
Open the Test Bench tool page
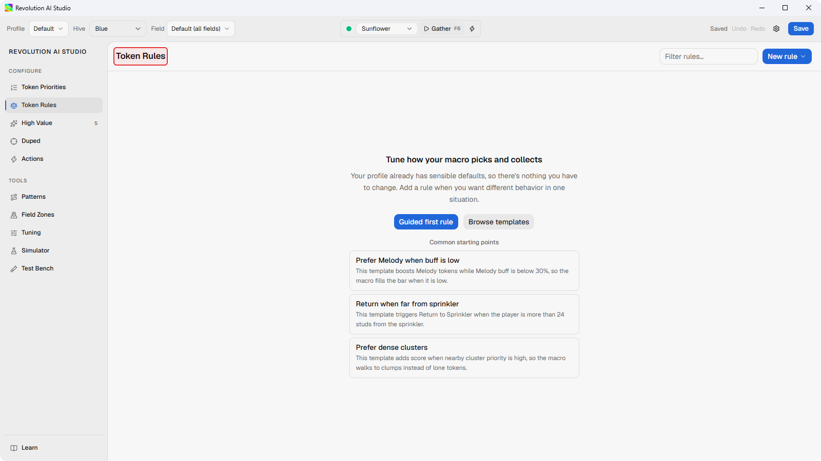54,268
